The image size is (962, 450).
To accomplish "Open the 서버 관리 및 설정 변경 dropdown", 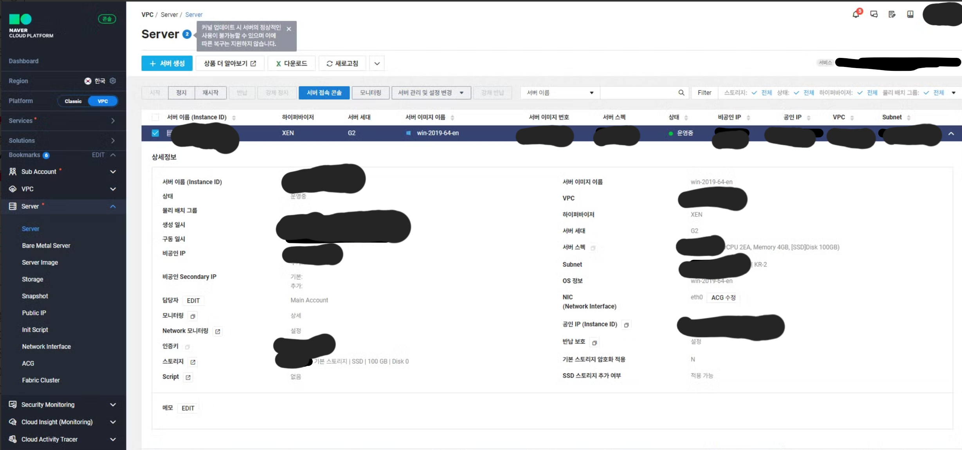I will 431,93.
